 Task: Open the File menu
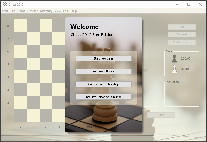[13, 11]
